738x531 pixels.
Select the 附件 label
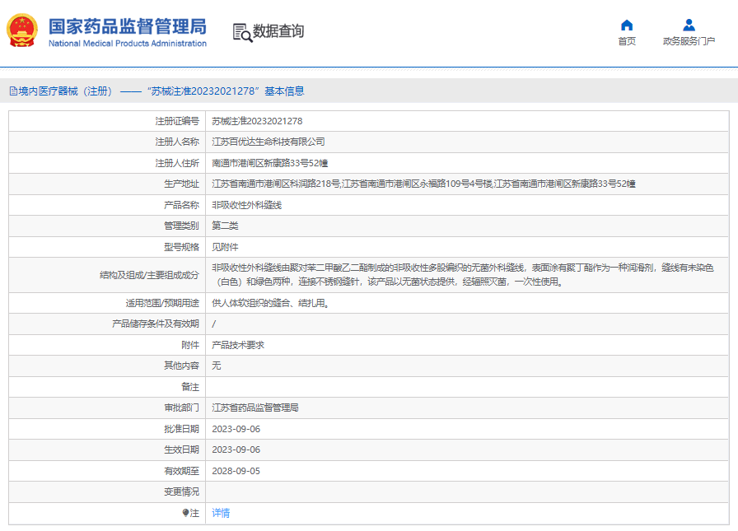190,345
